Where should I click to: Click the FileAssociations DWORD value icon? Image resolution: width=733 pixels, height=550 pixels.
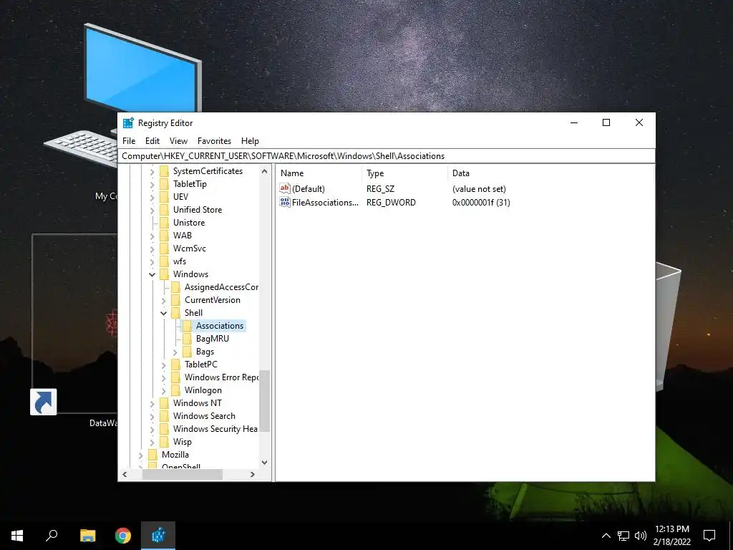(285, 202)
